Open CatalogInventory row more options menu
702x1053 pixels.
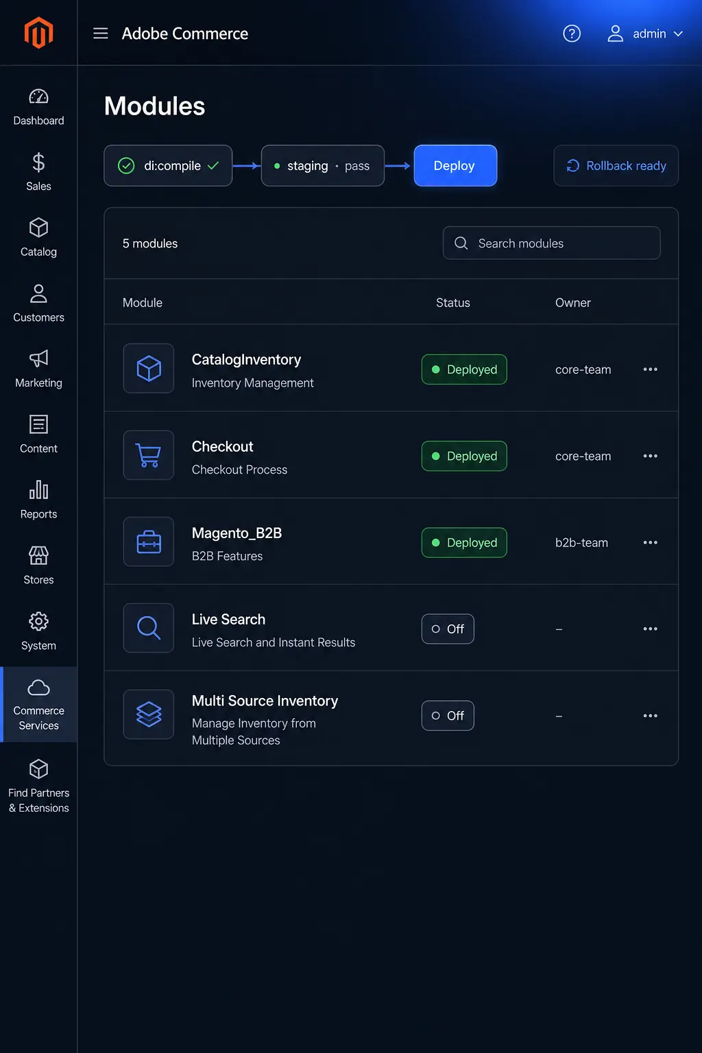(x=651, y=370)
